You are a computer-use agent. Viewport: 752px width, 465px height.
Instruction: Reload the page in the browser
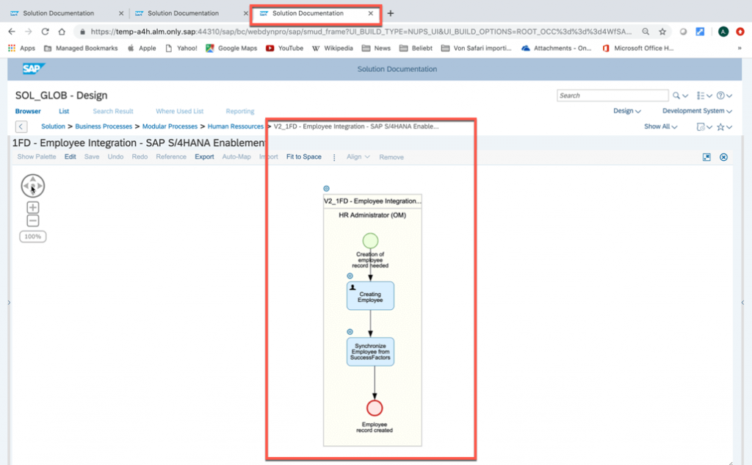pyautogui.click(x=45, y=32)
